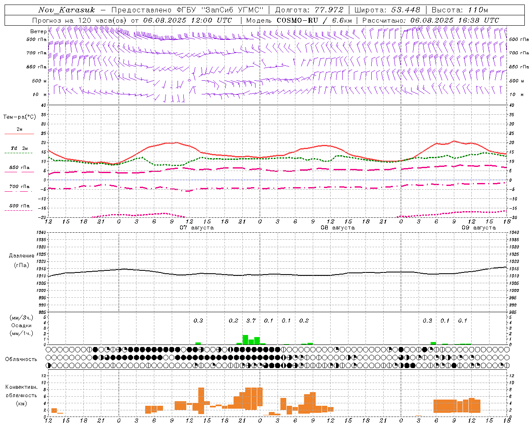Click the Ветер wind panel label
531x424 pixels.
(x=38, y=31)
